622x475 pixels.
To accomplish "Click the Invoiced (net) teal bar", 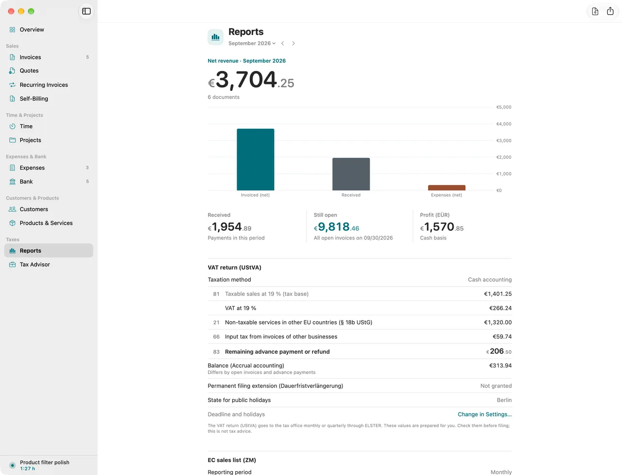I will coord(256,159).
